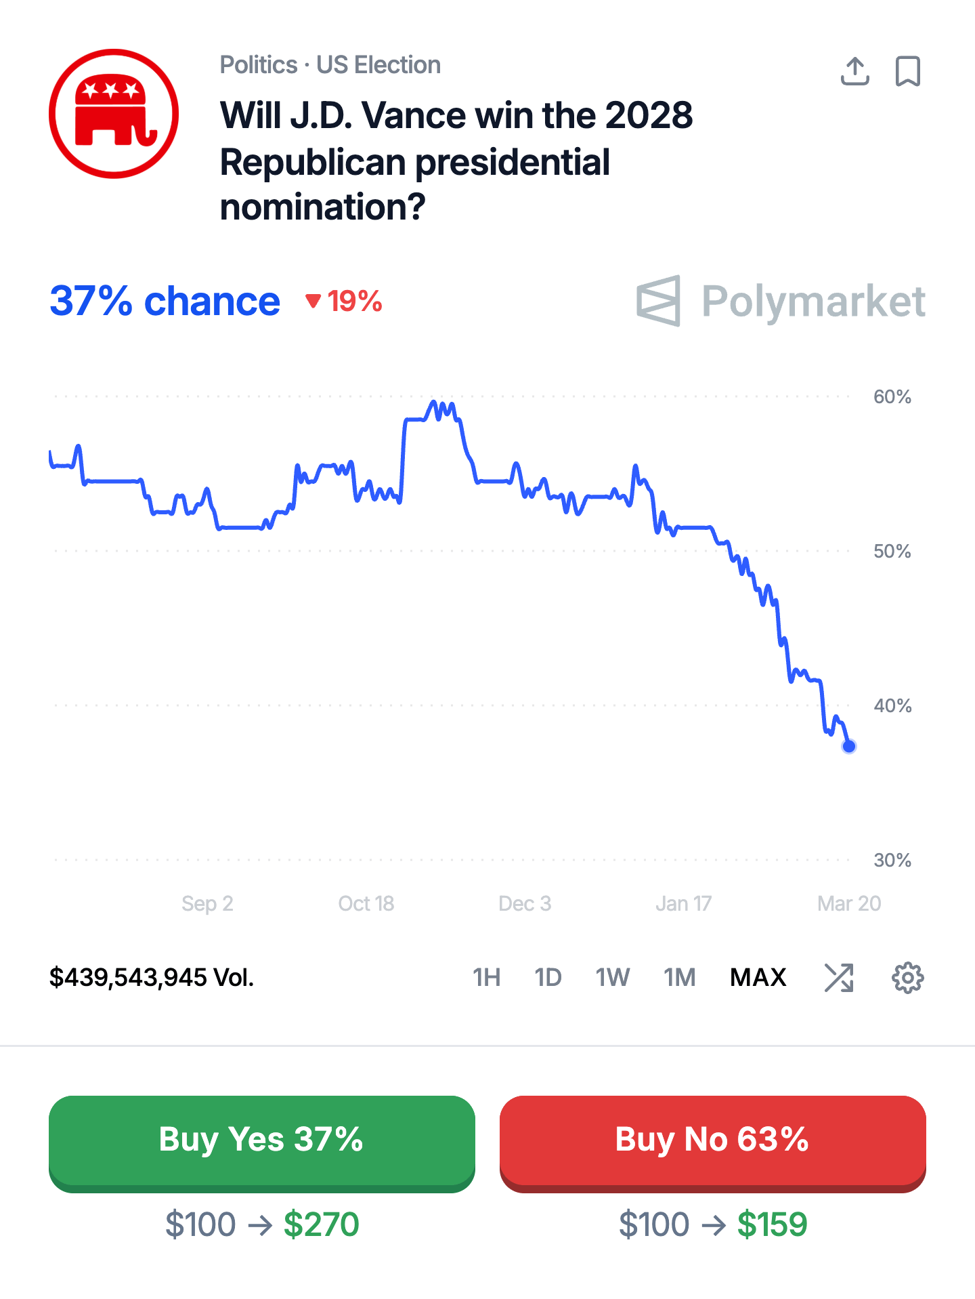Bookmark this Vance nomination market
This screenshot has width=975, height=1299.
[x=907, y=71]
